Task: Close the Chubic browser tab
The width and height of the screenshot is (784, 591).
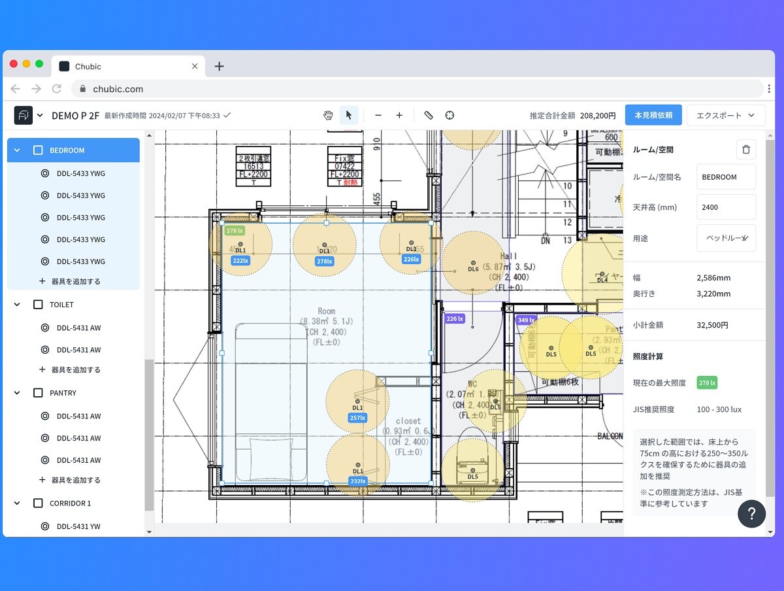Action: point(195,66)
